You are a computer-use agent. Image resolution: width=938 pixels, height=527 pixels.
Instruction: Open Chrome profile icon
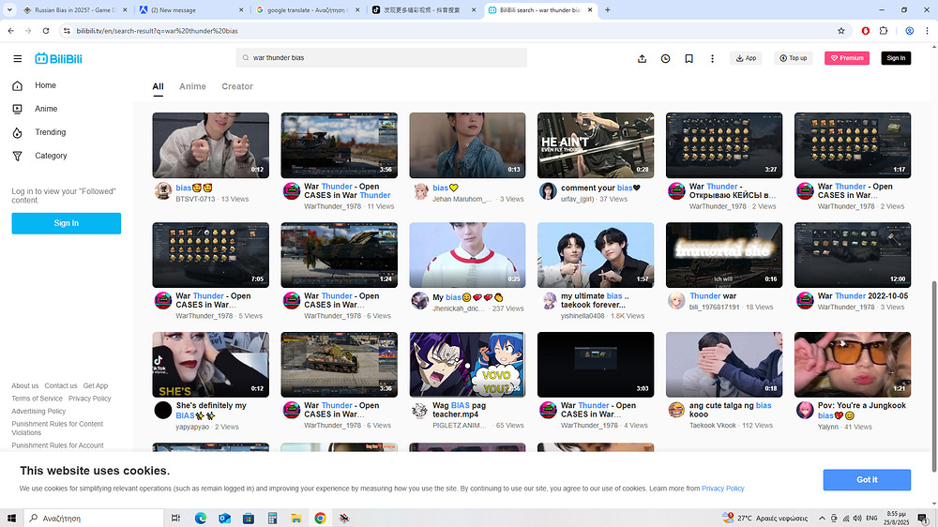tap(909, 31)
